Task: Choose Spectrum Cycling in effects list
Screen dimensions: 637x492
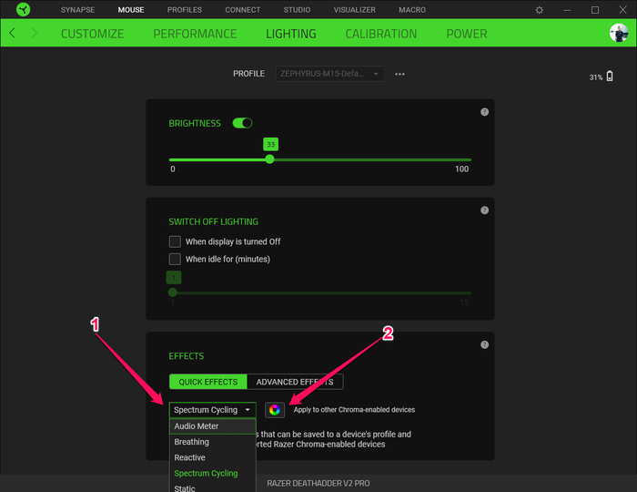Action: 212,473
